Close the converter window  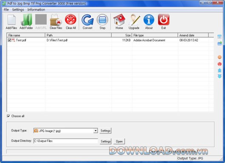pyautogui.click(x=217, y=3)
